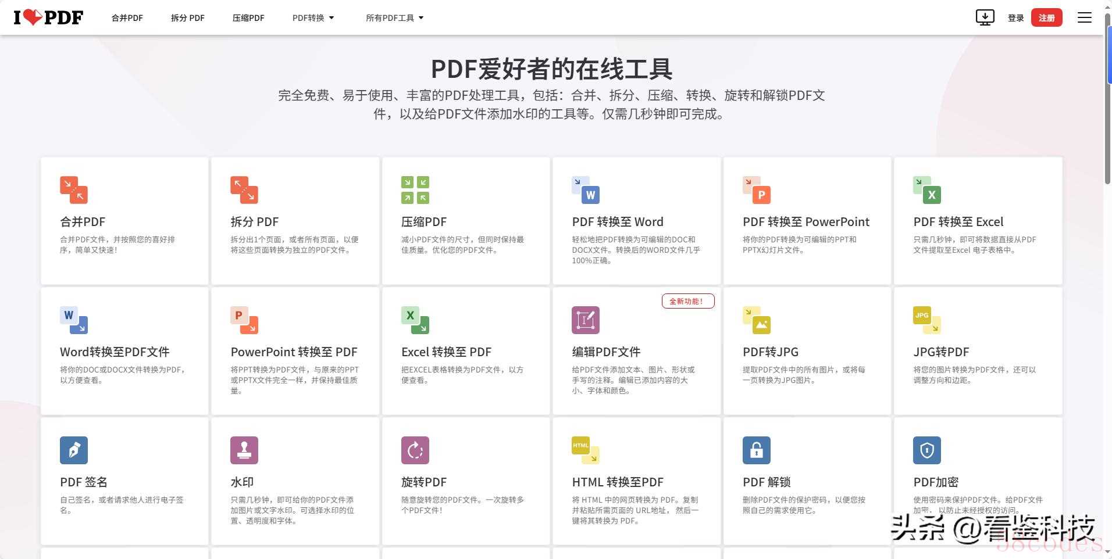Click the PDF 签名 pen icon
1112x559 pixels.
tap(74, 450)
